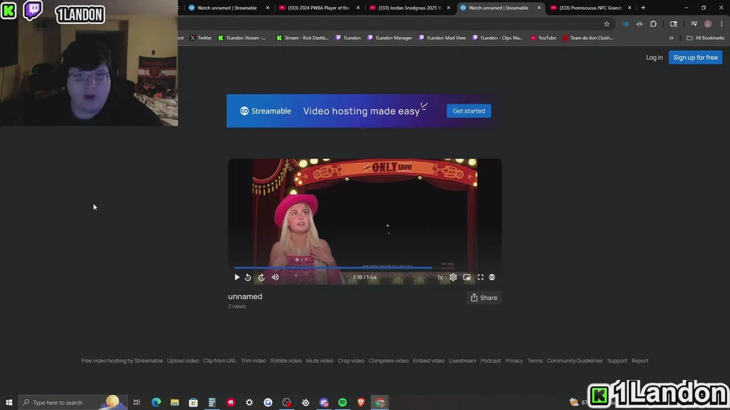Image resolution: width=730 pixels, height=410 pixels.
Task: Play the Streamable video
Action: (237, 277)
